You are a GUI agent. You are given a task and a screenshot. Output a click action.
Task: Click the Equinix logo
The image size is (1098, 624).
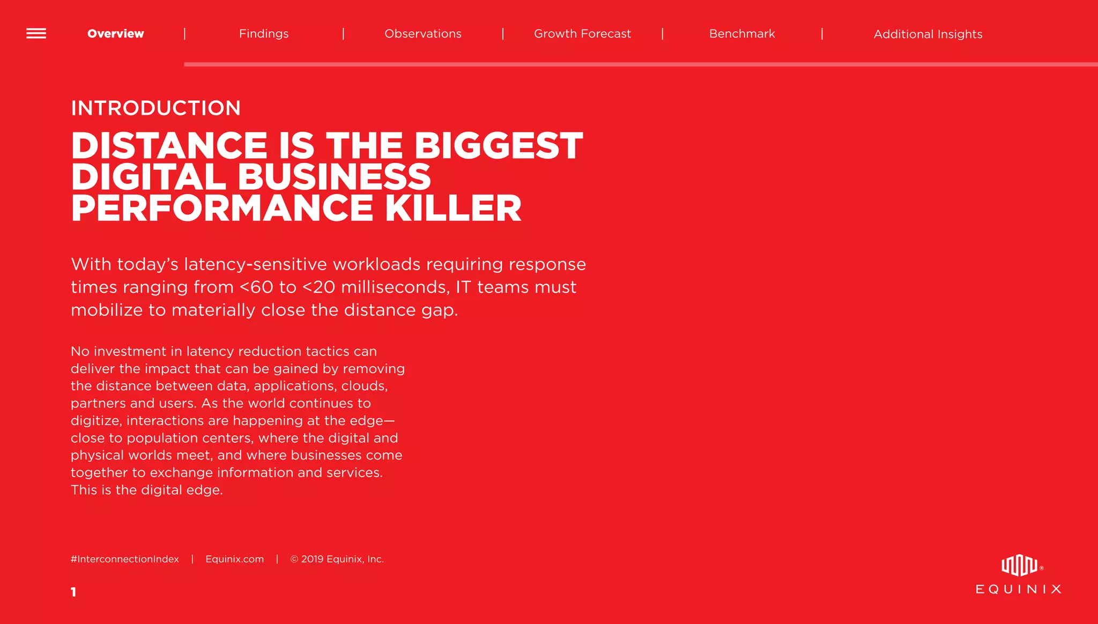coord(1019,575)
